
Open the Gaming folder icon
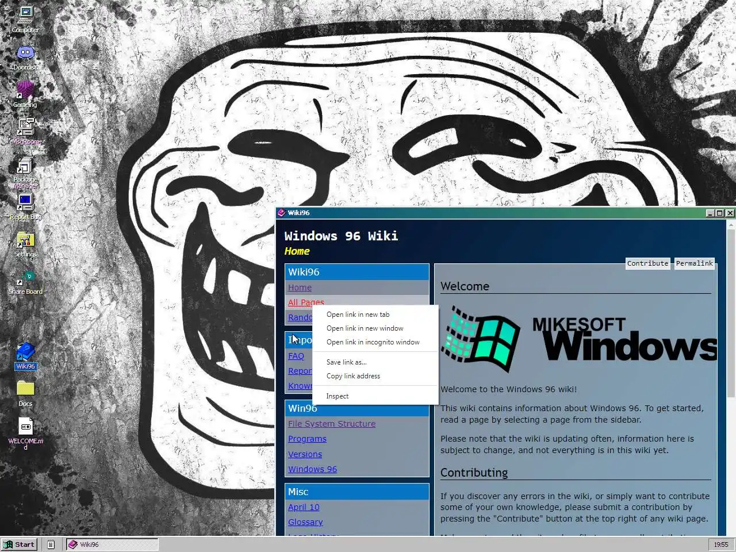[x=25, y=95]
